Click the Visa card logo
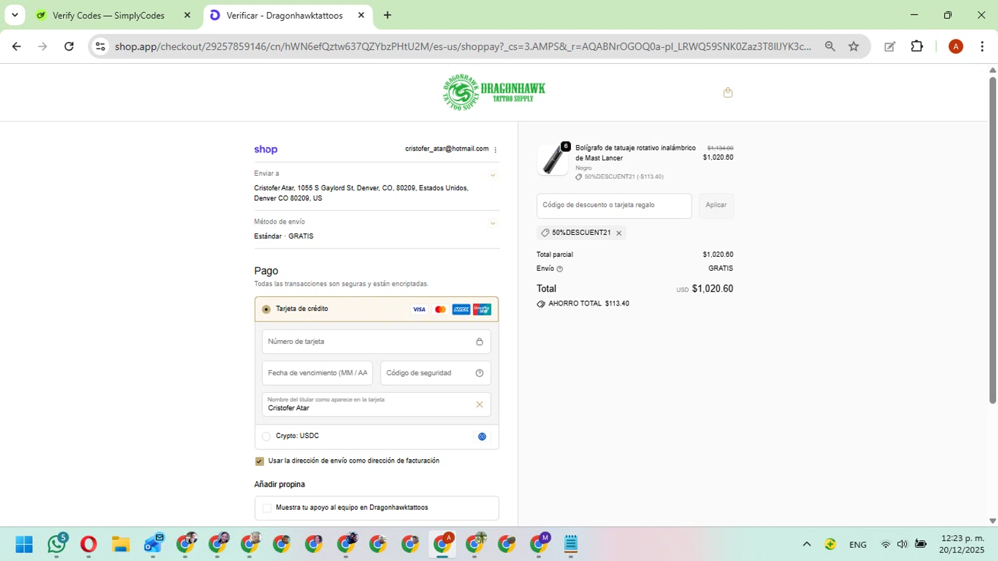Screen dimensions: 998x561 tap(419, 309)
